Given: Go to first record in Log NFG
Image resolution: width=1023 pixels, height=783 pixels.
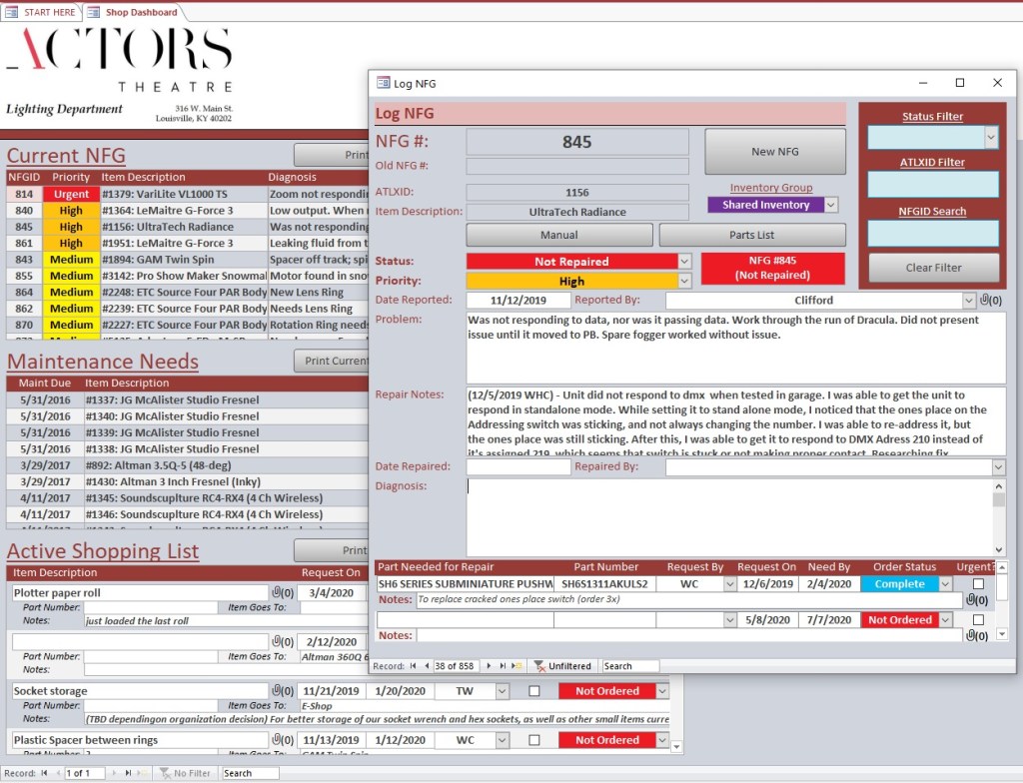Looking at the screenshot, I should pos(414,666).
